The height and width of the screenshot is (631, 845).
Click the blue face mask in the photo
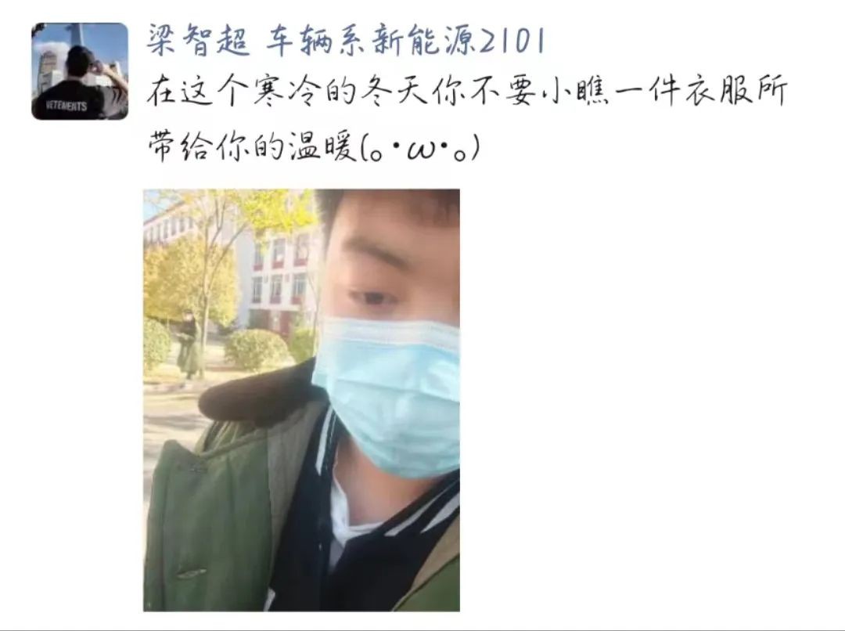(387, 396)
